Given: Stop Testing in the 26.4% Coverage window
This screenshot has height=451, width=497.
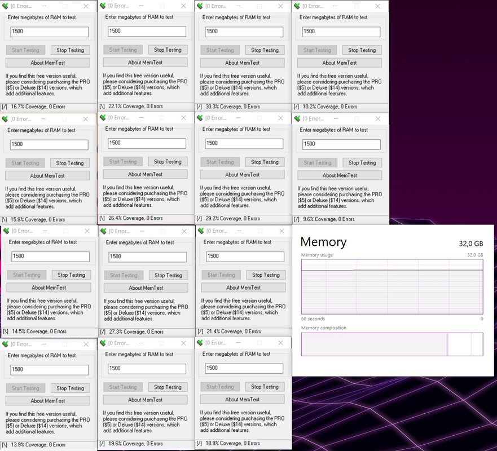Looking at the screenshot, I should click(x=168, y=162).
